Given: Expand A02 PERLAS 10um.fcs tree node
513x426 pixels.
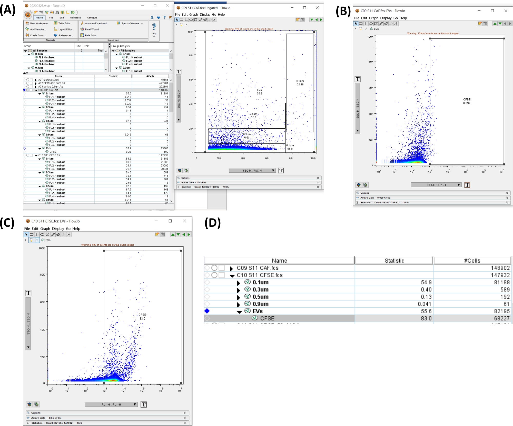Looking at the screenshot, I should click(x=36, y=83).
